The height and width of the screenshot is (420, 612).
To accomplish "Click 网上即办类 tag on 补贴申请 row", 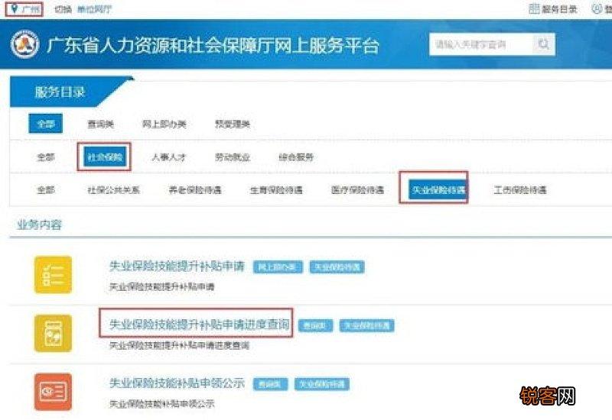I will pos(278,267).
